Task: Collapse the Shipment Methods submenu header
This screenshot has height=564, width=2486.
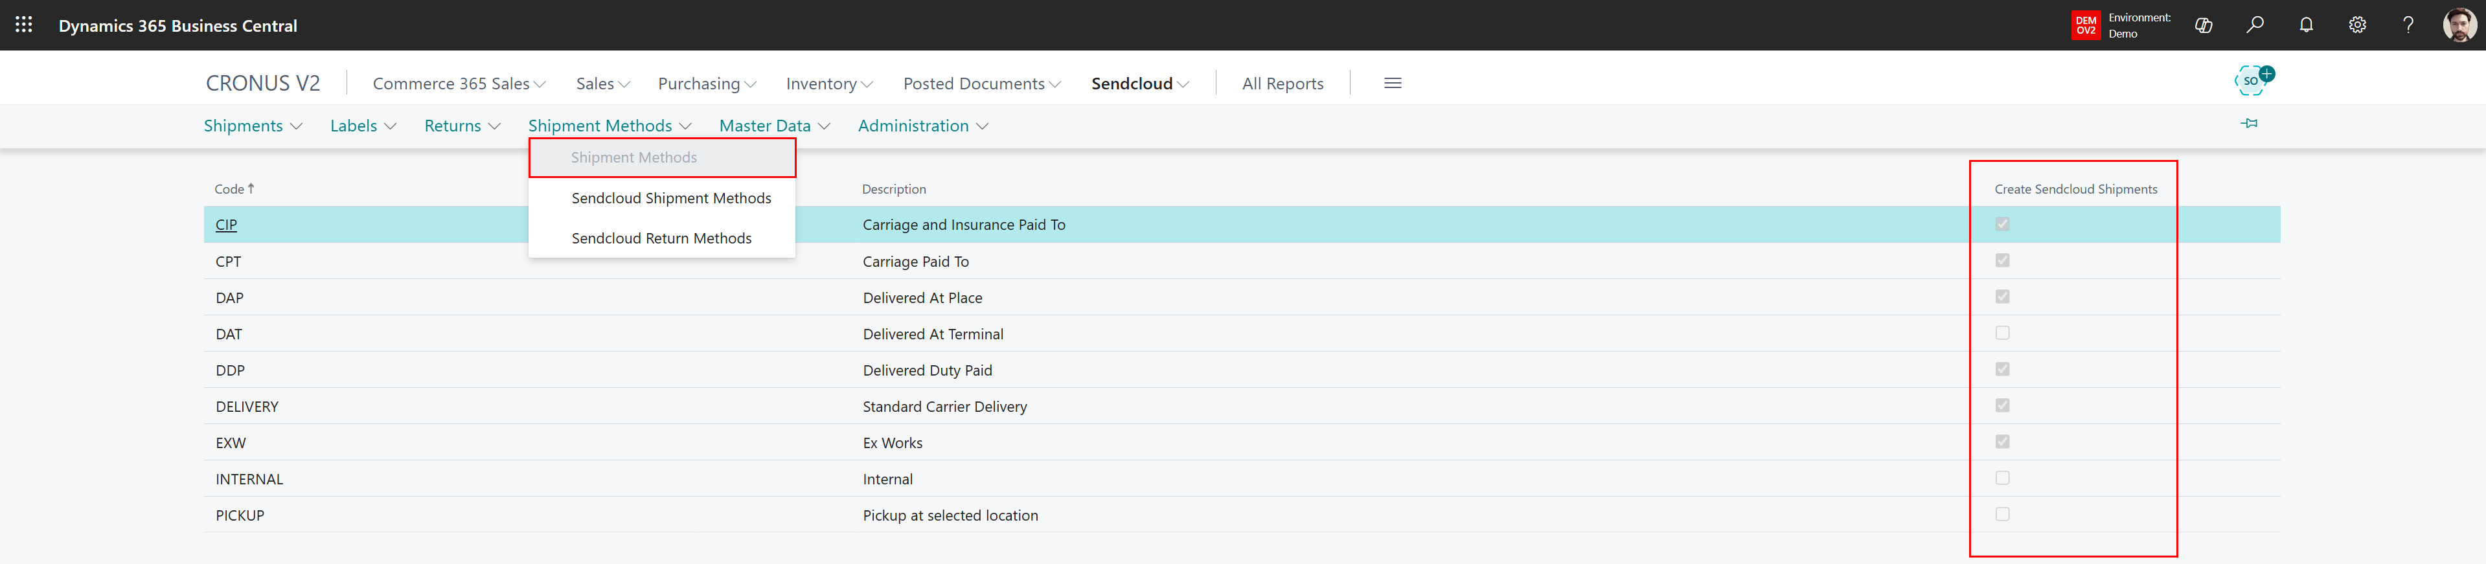Action: (610, 126)
